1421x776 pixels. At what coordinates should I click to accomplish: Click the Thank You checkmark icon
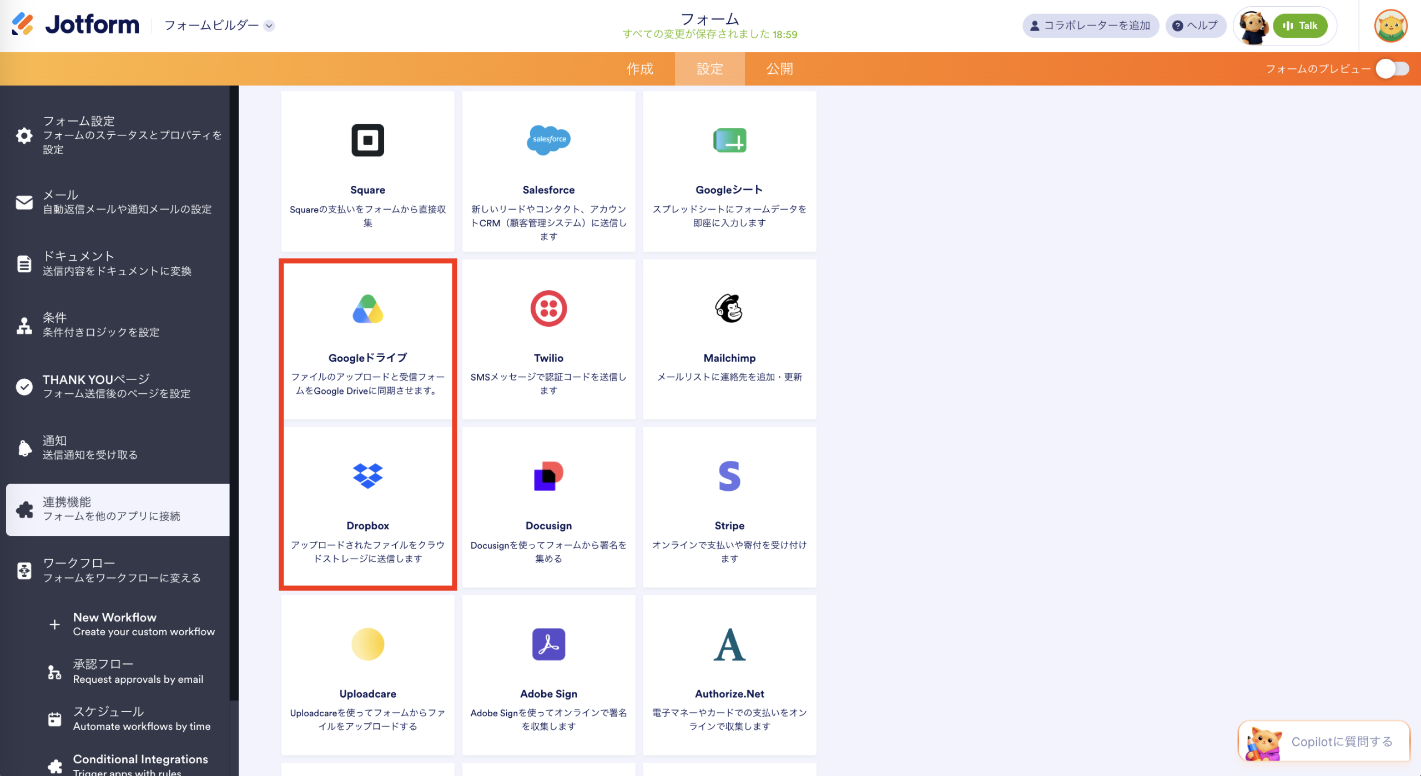click(24, 387)
